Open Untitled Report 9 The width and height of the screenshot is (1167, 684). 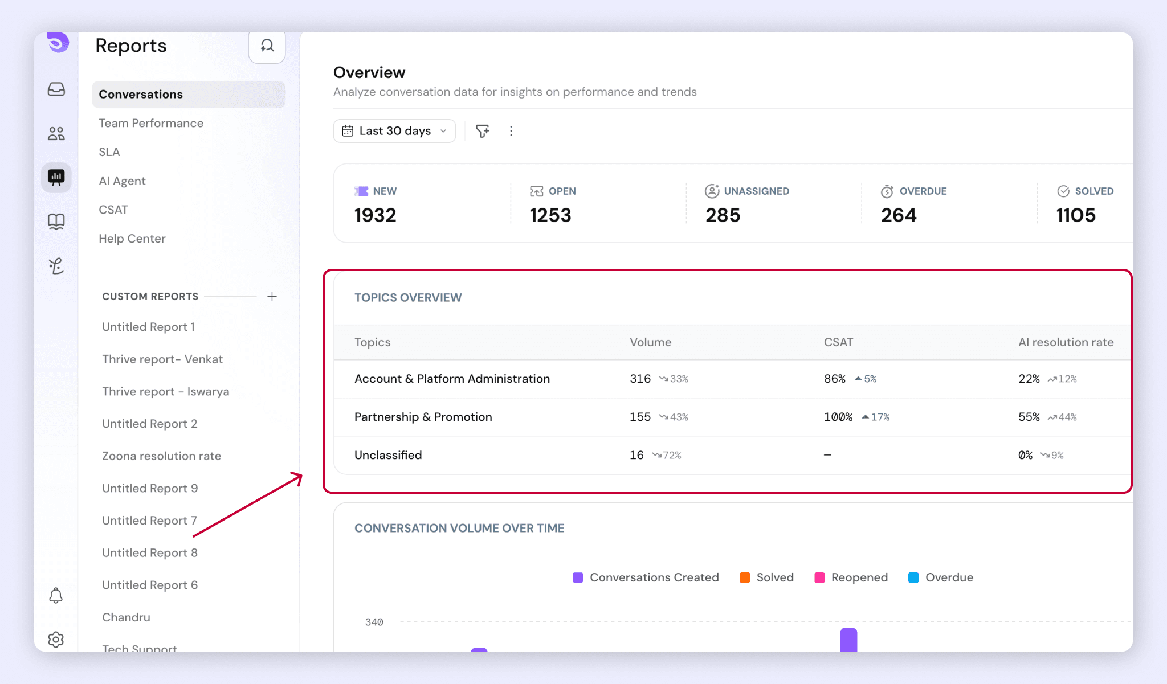pos(150,489)
